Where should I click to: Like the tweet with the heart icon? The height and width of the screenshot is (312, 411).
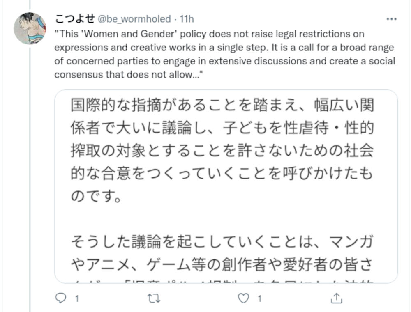point(244,298)
